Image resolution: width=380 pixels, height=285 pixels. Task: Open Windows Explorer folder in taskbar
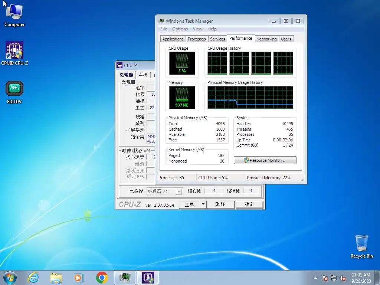[x=56, y=278]
